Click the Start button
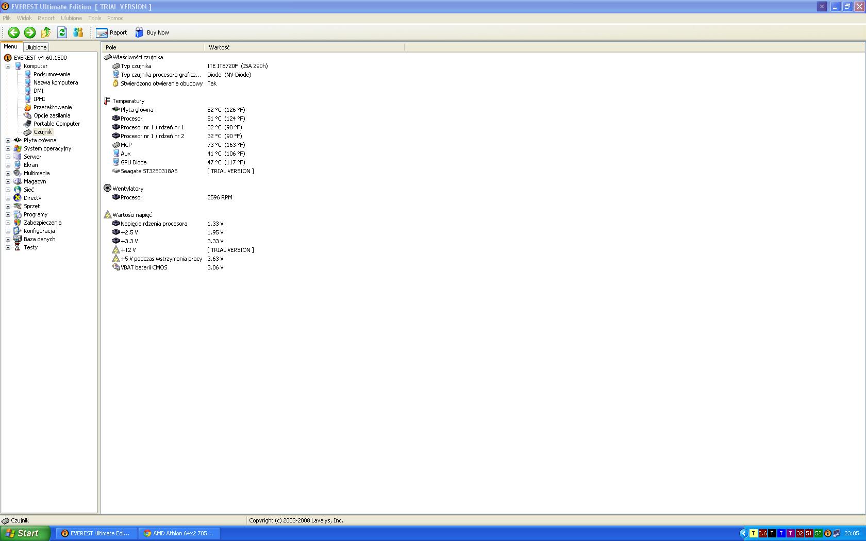This screenshot has width=866, height=541. 25,533
